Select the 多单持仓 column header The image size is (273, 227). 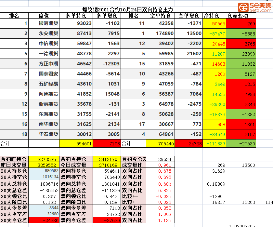tap(76, 16)
